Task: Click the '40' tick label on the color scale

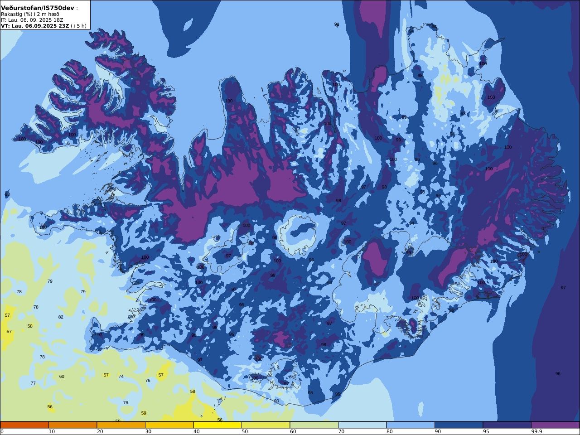Action: [x=196, y=431]
